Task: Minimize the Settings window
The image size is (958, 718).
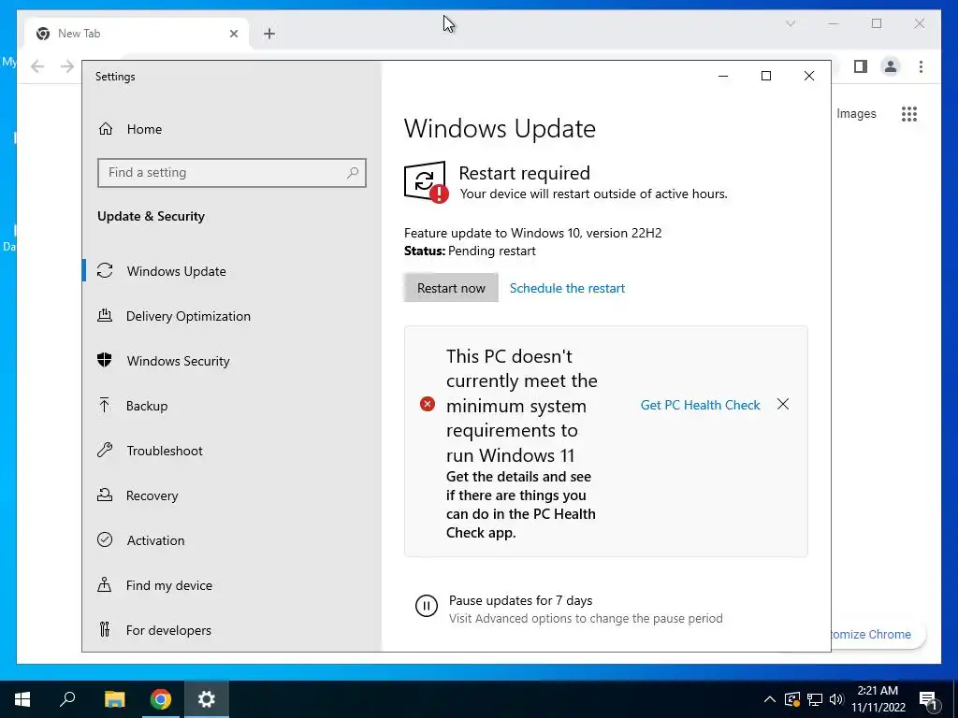Action: 723,76
